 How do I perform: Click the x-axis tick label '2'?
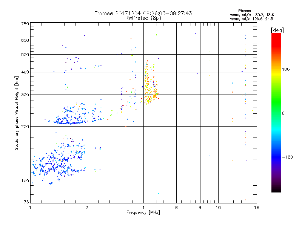(x=87, y=208)
